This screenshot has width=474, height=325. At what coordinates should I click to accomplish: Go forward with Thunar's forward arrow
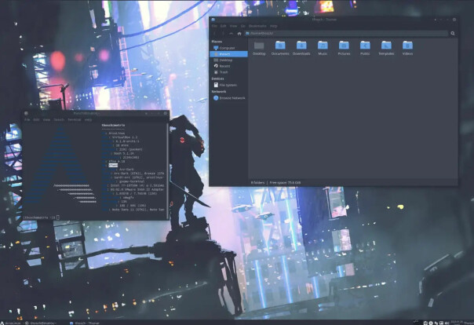[x=223, y=34]
